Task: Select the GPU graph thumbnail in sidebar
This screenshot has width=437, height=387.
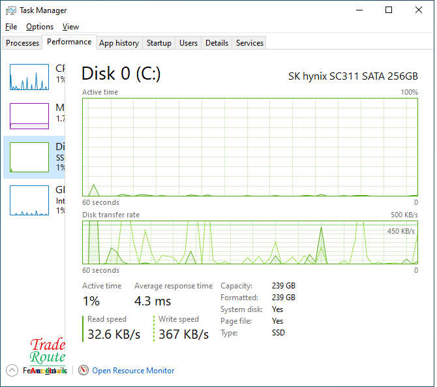Action: 29,200
